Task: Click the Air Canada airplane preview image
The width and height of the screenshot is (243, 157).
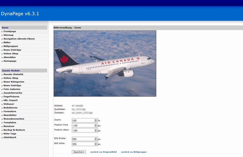Action: (x=105, y=63)
